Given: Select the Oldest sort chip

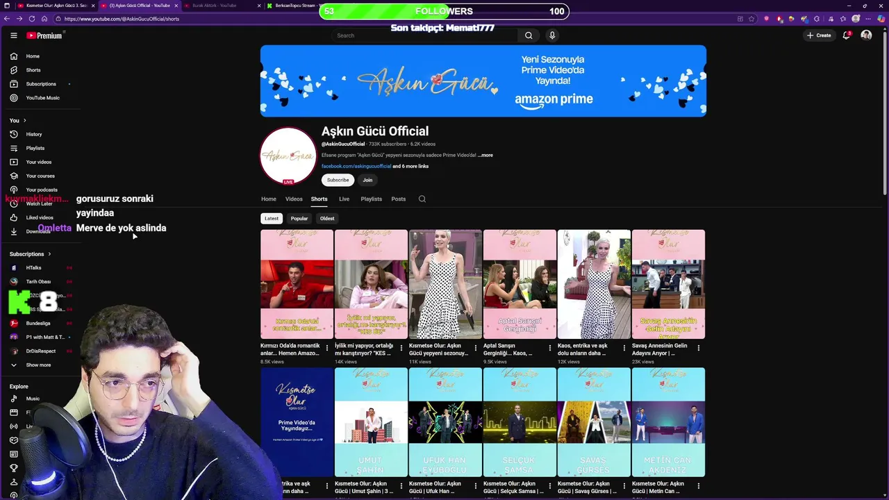Looking at the screenshot, I should (x=327, y=218).
